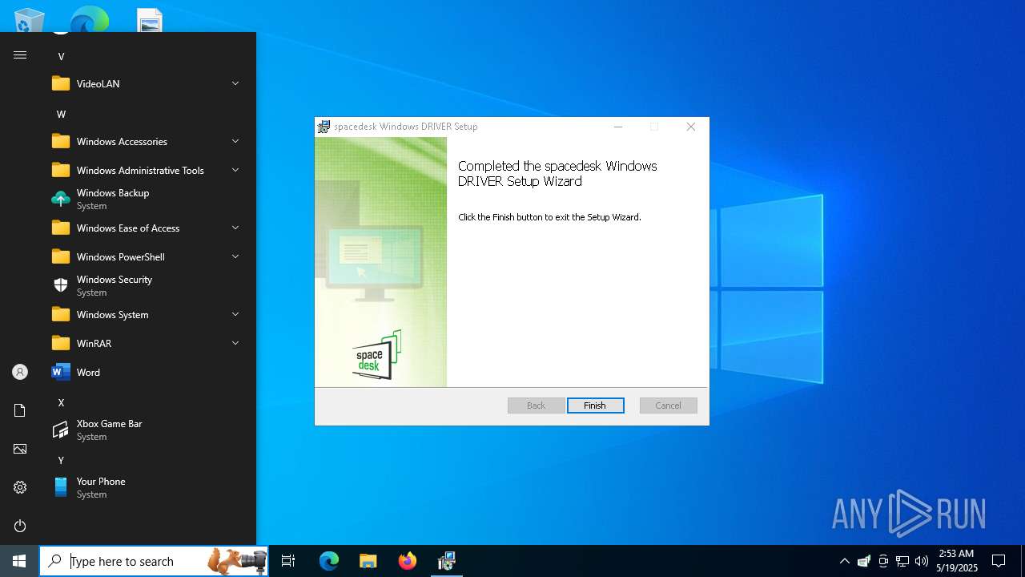Click the Windows Start button
The height and width of the screenshot is (577, 1025).
[19, 561]
